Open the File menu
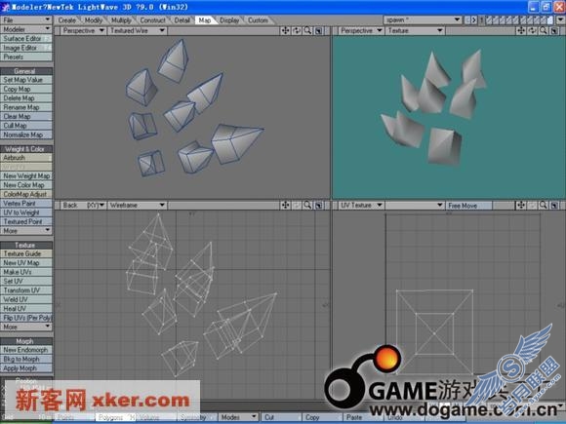This screenshot has width=566, height=424. pyautogui.click(x=26, y=19)
